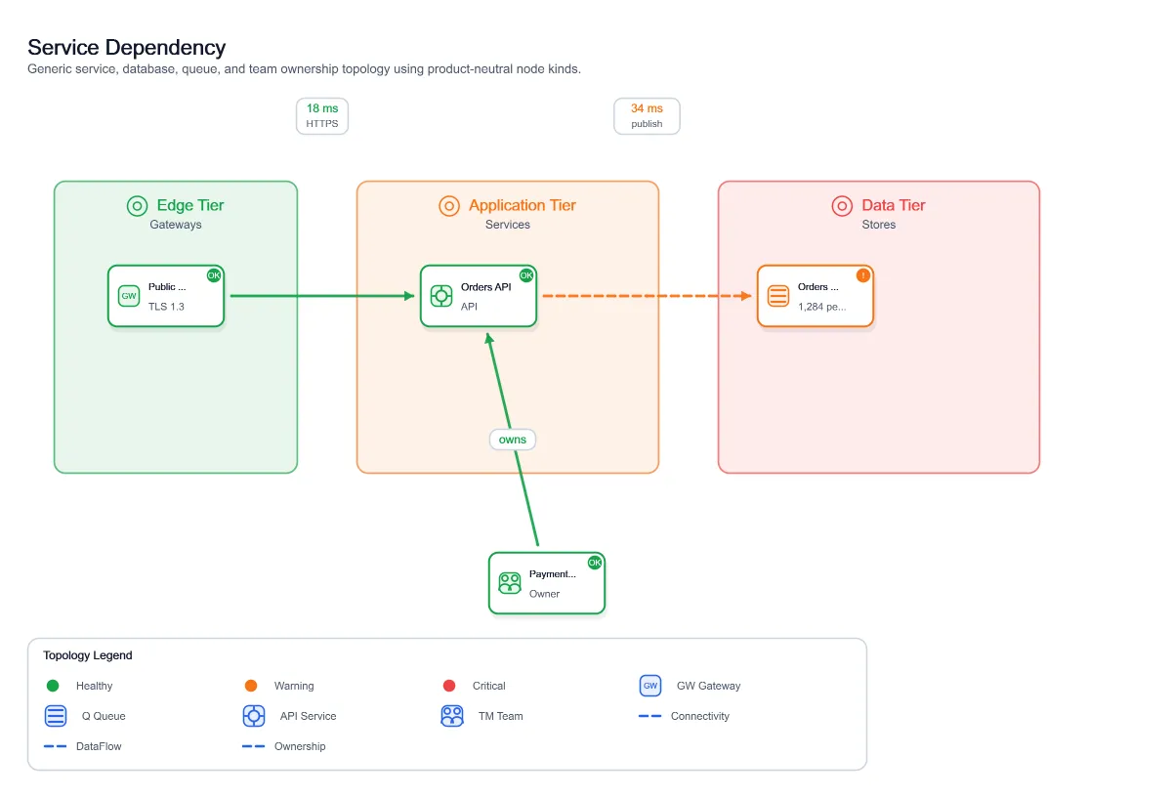Click the Critical legend label
This screenshot has width=1172, height=798.
pos(489,686)
